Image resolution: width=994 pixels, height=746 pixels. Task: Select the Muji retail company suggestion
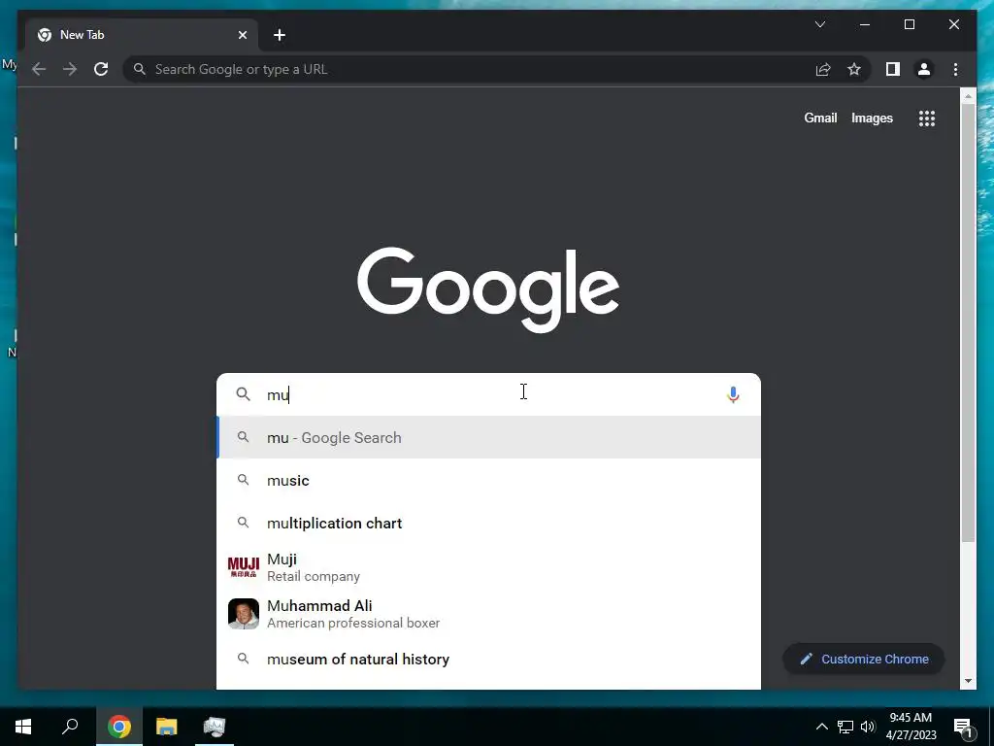pos(488,567)
